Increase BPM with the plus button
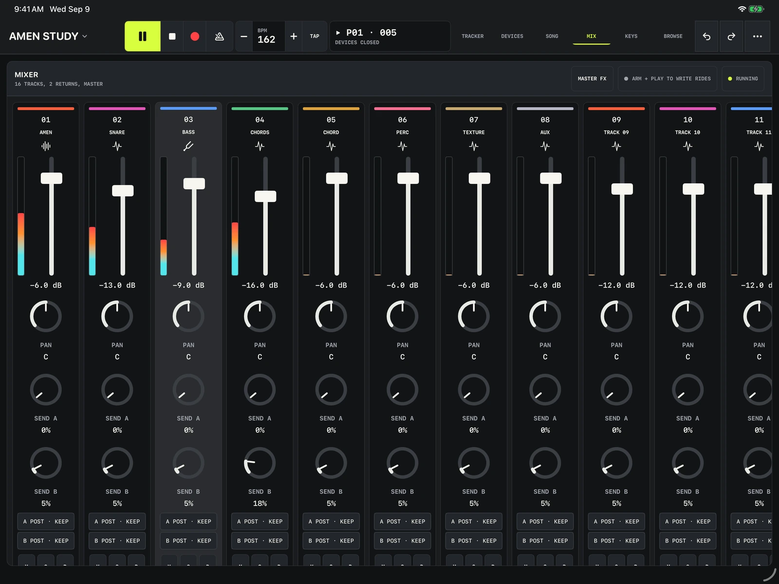779x584 pixels. [x=294, y=36]
